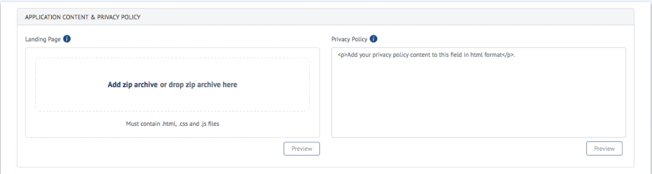Click 'PRIVACY POLICY' in the section header
This screenshot has width=652, height=174.
tap(119, 17)
